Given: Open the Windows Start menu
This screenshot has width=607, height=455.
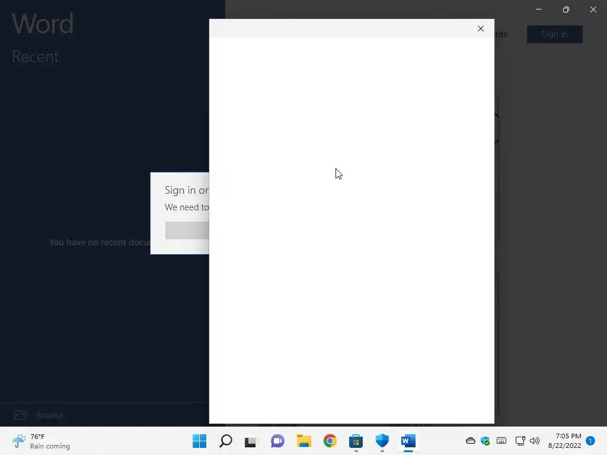Looking at the screenshot, I should pyautogui.click(x=199, y=441).
